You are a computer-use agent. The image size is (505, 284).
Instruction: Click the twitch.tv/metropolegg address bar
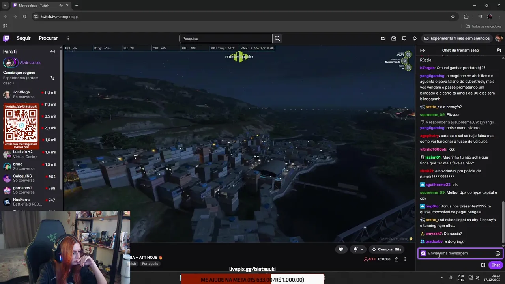tap(241, 17)
